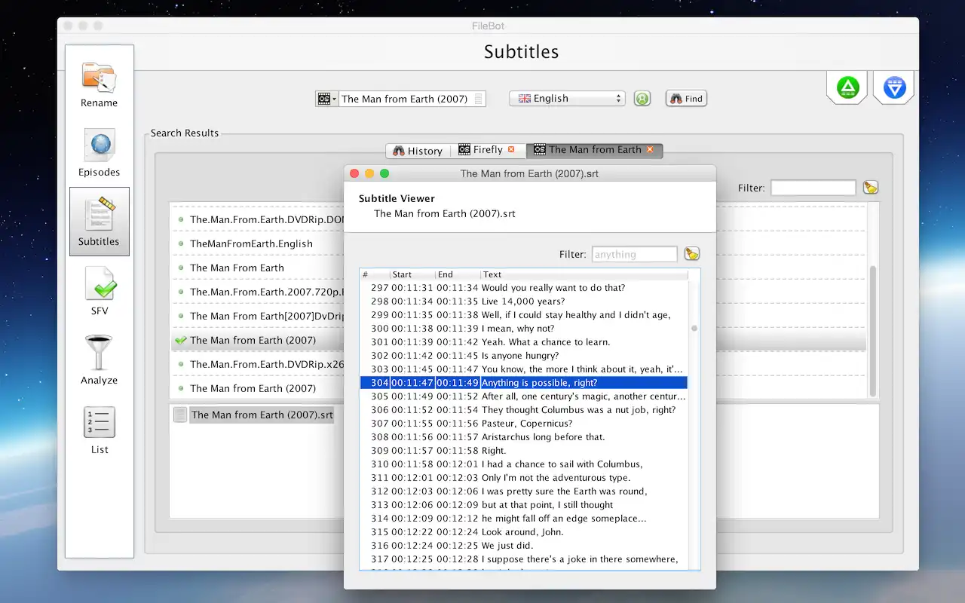The image size is (965, 603).
Task: Sort by the End column header
Action: click(x=458, y=274)
